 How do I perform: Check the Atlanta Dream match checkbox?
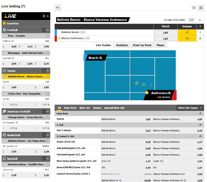5,141
